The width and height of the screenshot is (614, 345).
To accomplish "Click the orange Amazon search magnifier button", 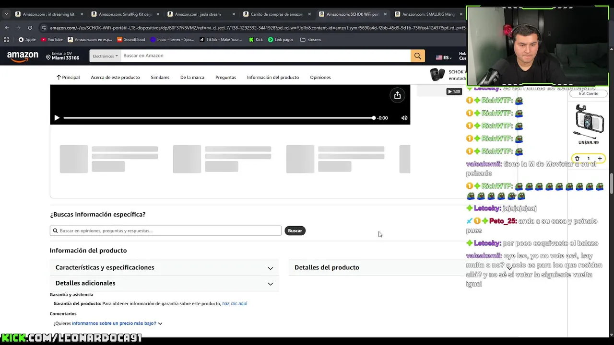I will 417,56.
